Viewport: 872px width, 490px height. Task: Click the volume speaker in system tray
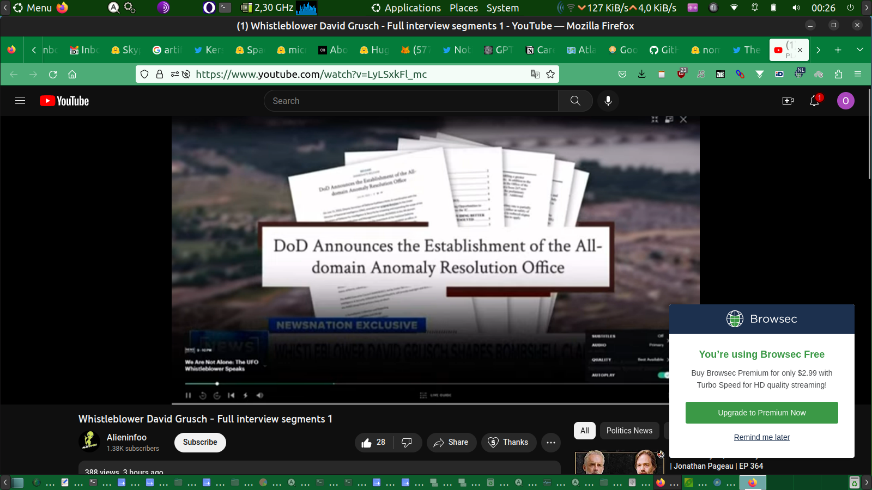pyautogui.click(x=796, y=8)
